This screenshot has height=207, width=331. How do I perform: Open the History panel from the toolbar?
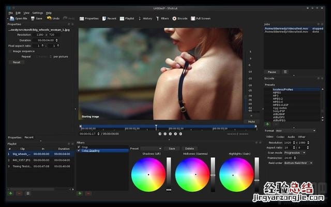point(140,18)
